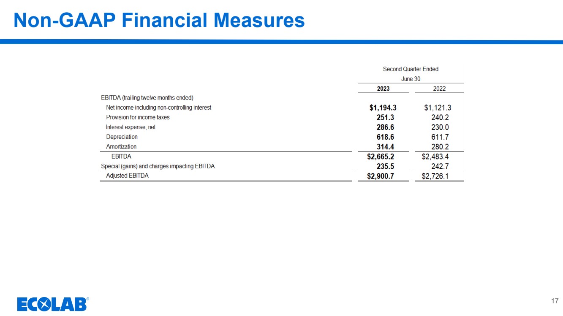This screenshot has width=563, height=316.
Task: Click the blue horizontal divider under title
Action: [x=281, y=42]
